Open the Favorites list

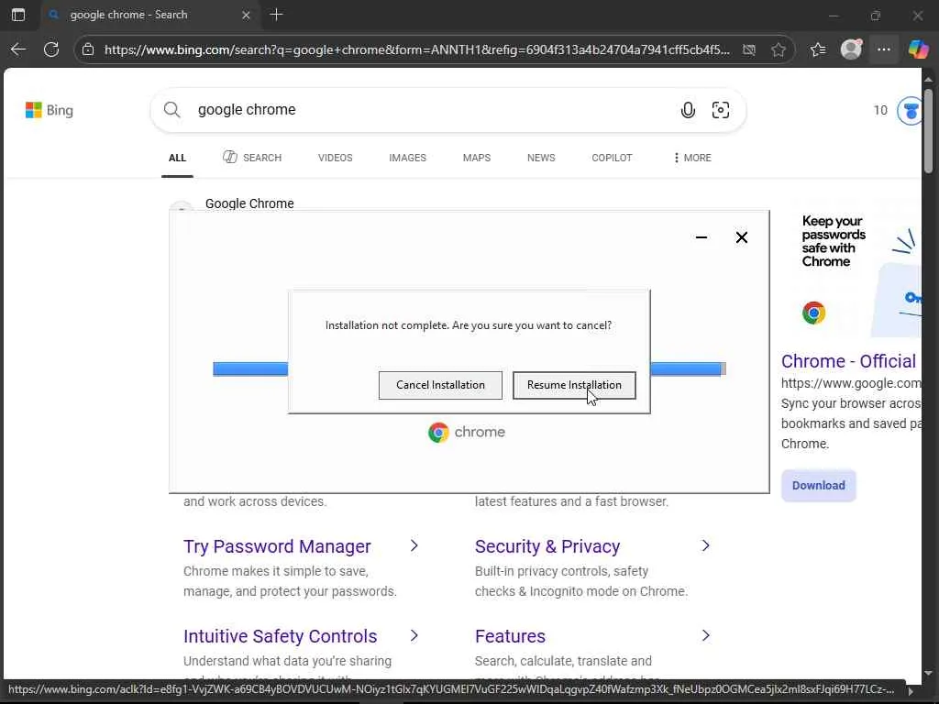[x=818, y=49]
